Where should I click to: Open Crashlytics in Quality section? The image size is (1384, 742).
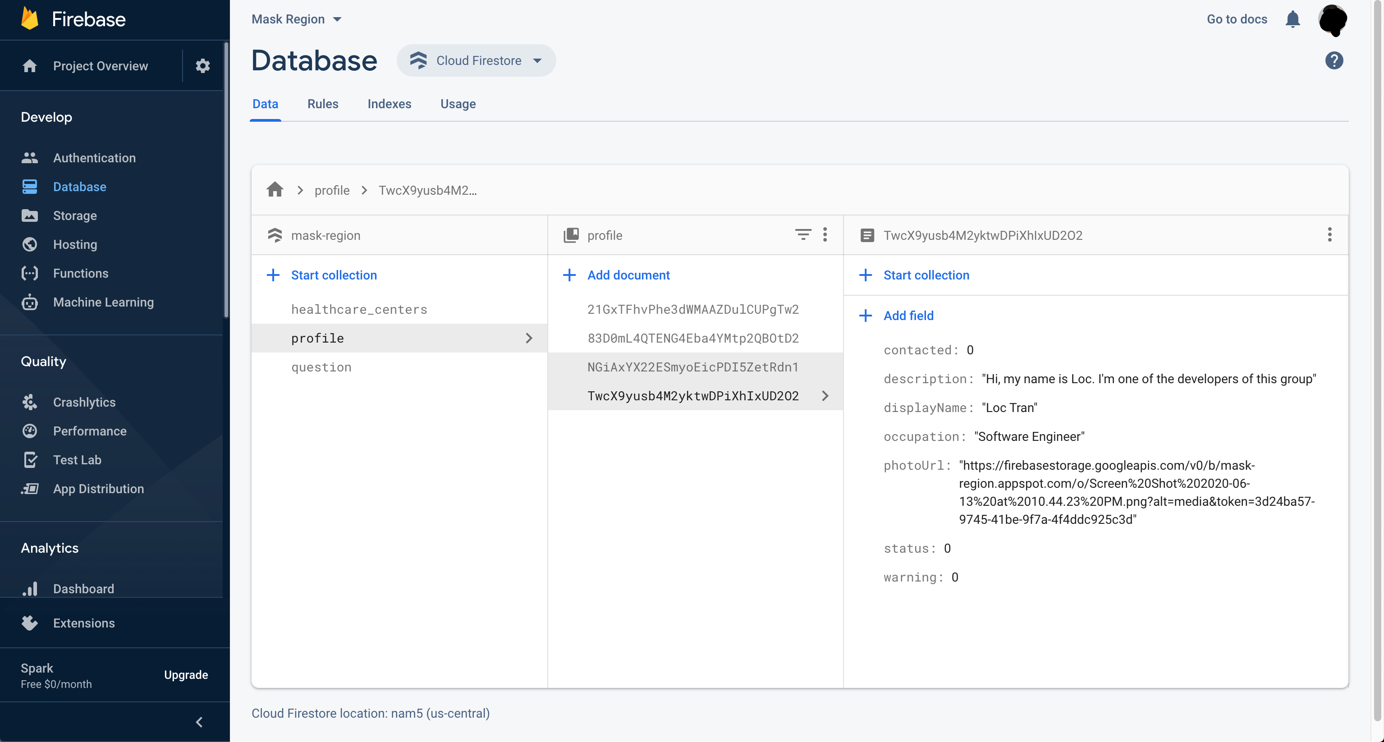click(84, 402)
